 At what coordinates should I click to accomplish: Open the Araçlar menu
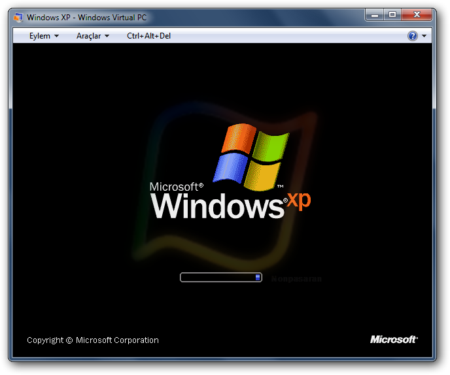click(x=92, y=36)
